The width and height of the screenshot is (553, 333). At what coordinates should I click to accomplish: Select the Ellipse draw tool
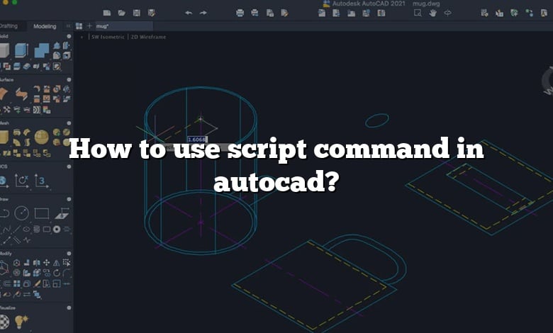pos(26,230)
